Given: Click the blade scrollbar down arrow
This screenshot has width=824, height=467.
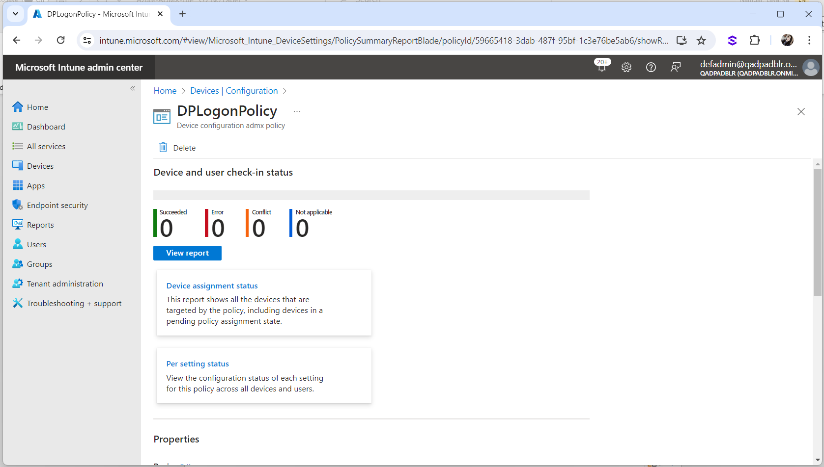Looking at the screenshot, I should [818, 460].
